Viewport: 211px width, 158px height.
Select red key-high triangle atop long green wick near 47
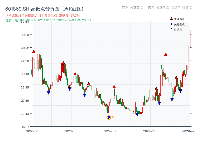click(x=166, y=54)
